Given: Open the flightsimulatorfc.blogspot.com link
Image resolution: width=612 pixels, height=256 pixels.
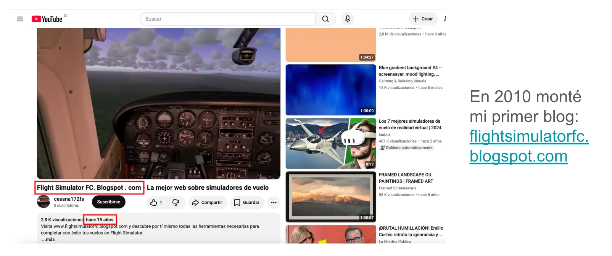Looking at the screenshot, I should (529, 146).
